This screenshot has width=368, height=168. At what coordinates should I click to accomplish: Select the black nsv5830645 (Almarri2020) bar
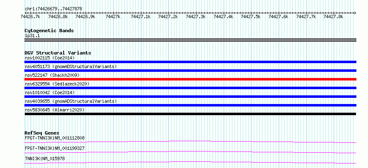(190, 114)
